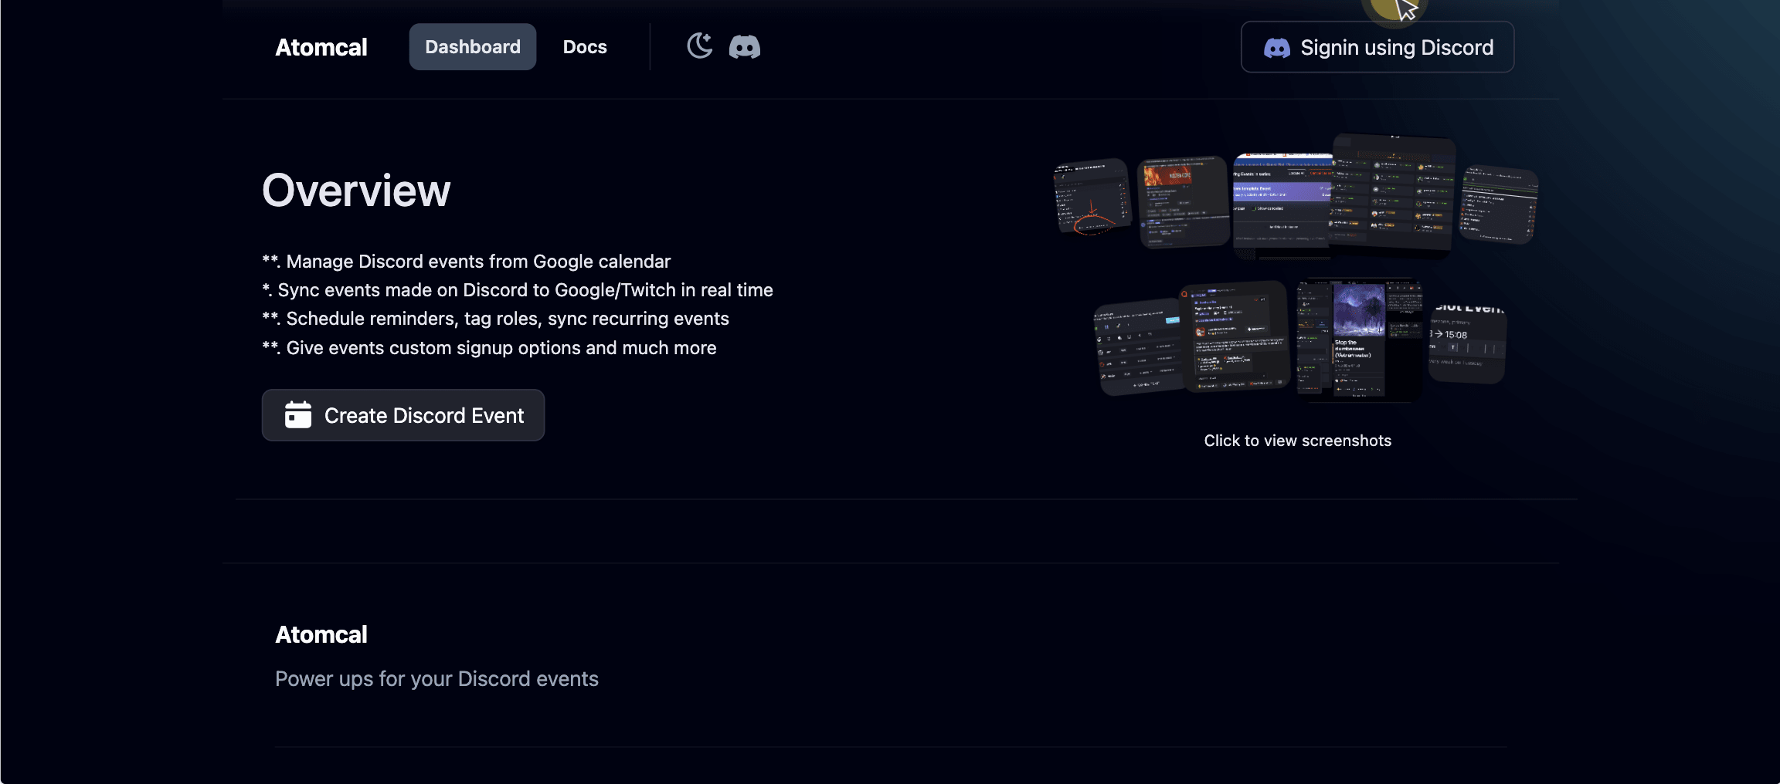Click the Atomcal logo in the navbar
This screenshot has width=1780, height=784.
321,46
